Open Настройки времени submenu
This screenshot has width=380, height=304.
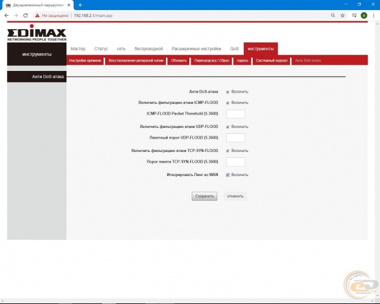pos(85,61)
